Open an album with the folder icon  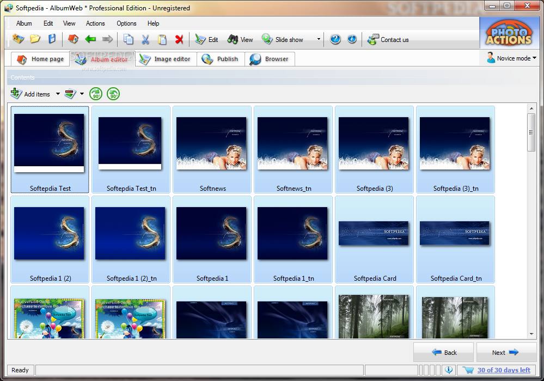35,39
